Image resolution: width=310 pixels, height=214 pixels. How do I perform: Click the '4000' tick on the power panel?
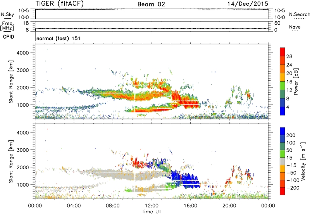click(x=23, y=53)
